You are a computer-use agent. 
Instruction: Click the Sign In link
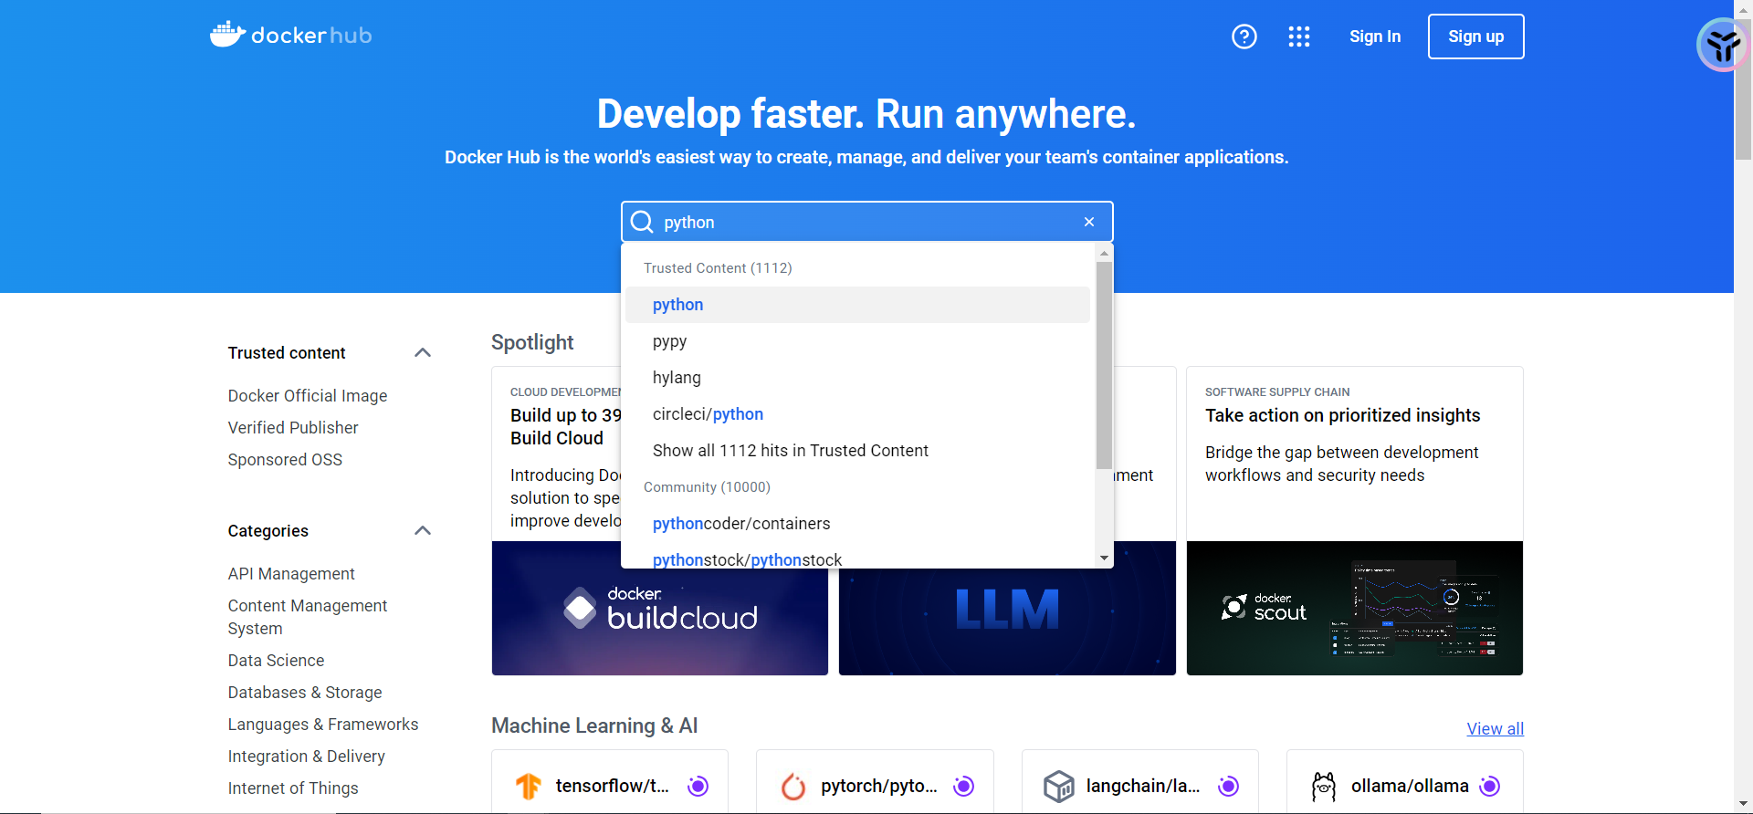click(x=1375, y=37)
